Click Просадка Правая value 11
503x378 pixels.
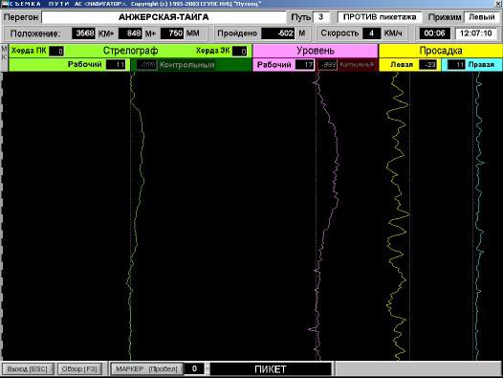[456, 64]
